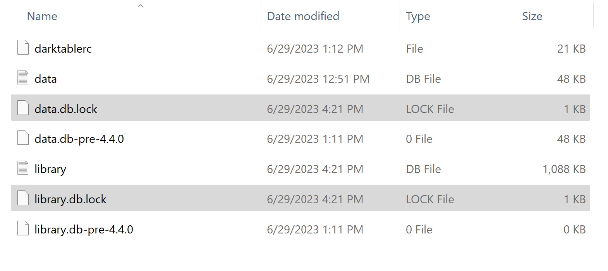Click the data.db.lock file icon

(22, 108)
